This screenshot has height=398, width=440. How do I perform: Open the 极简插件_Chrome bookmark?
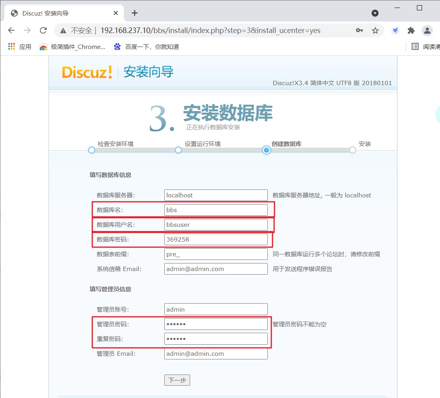click(72, 47)
